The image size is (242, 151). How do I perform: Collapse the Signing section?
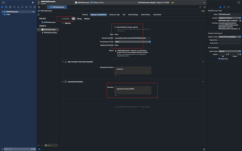63,23
